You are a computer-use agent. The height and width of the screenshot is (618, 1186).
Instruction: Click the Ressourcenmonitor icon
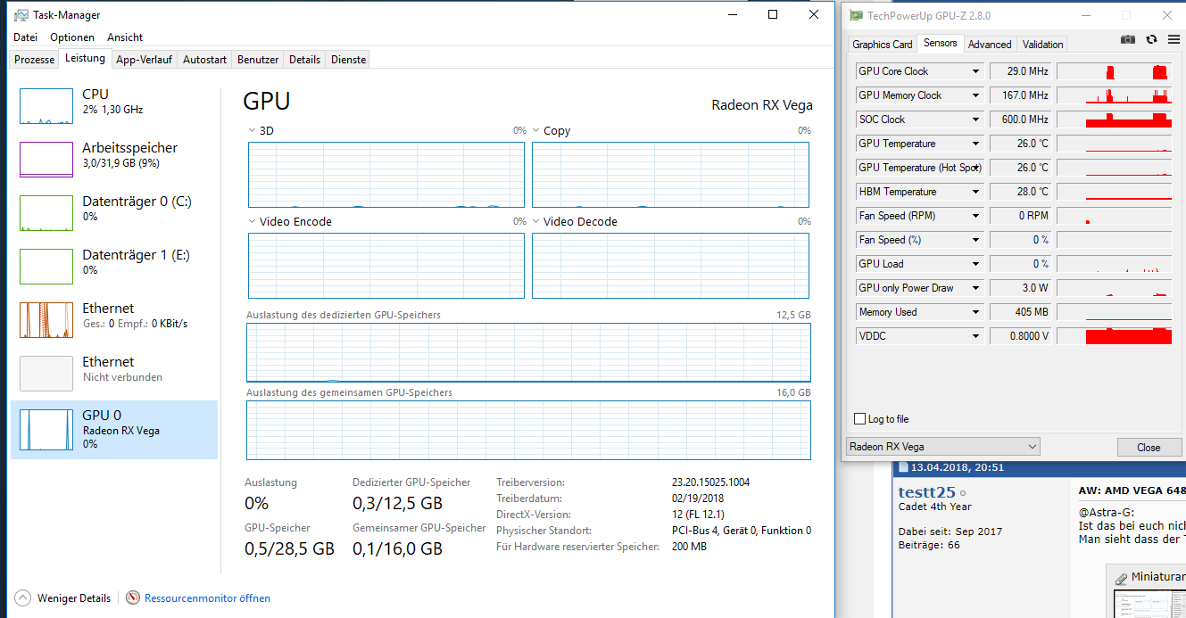(133, 597)
